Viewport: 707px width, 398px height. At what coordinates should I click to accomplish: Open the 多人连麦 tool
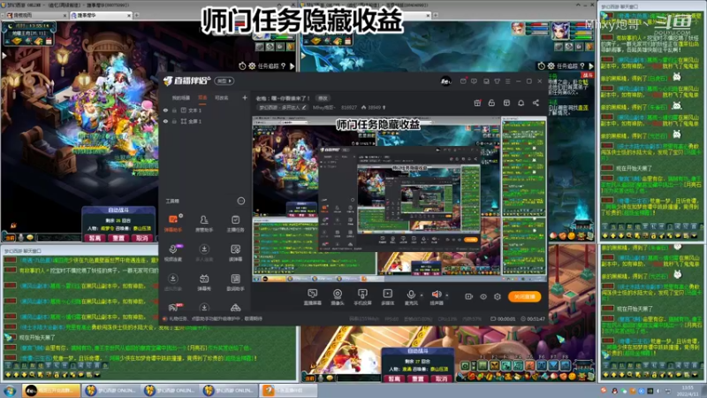[204, 253]
